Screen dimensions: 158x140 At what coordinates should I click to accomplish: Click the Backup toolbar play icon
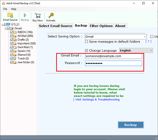tap(25, 15)
